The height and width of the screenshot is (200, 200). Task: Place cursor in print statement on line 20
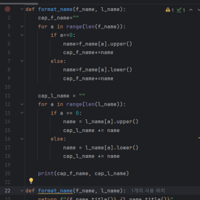83,173
